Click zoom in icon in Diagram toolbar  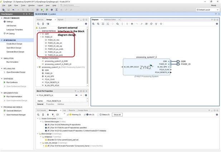tap(93, 23)
